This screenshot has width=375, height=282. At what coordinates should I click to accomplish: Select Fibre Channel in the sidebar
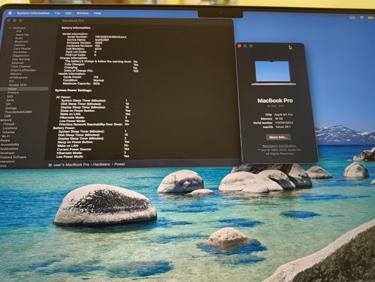(21, 67)
